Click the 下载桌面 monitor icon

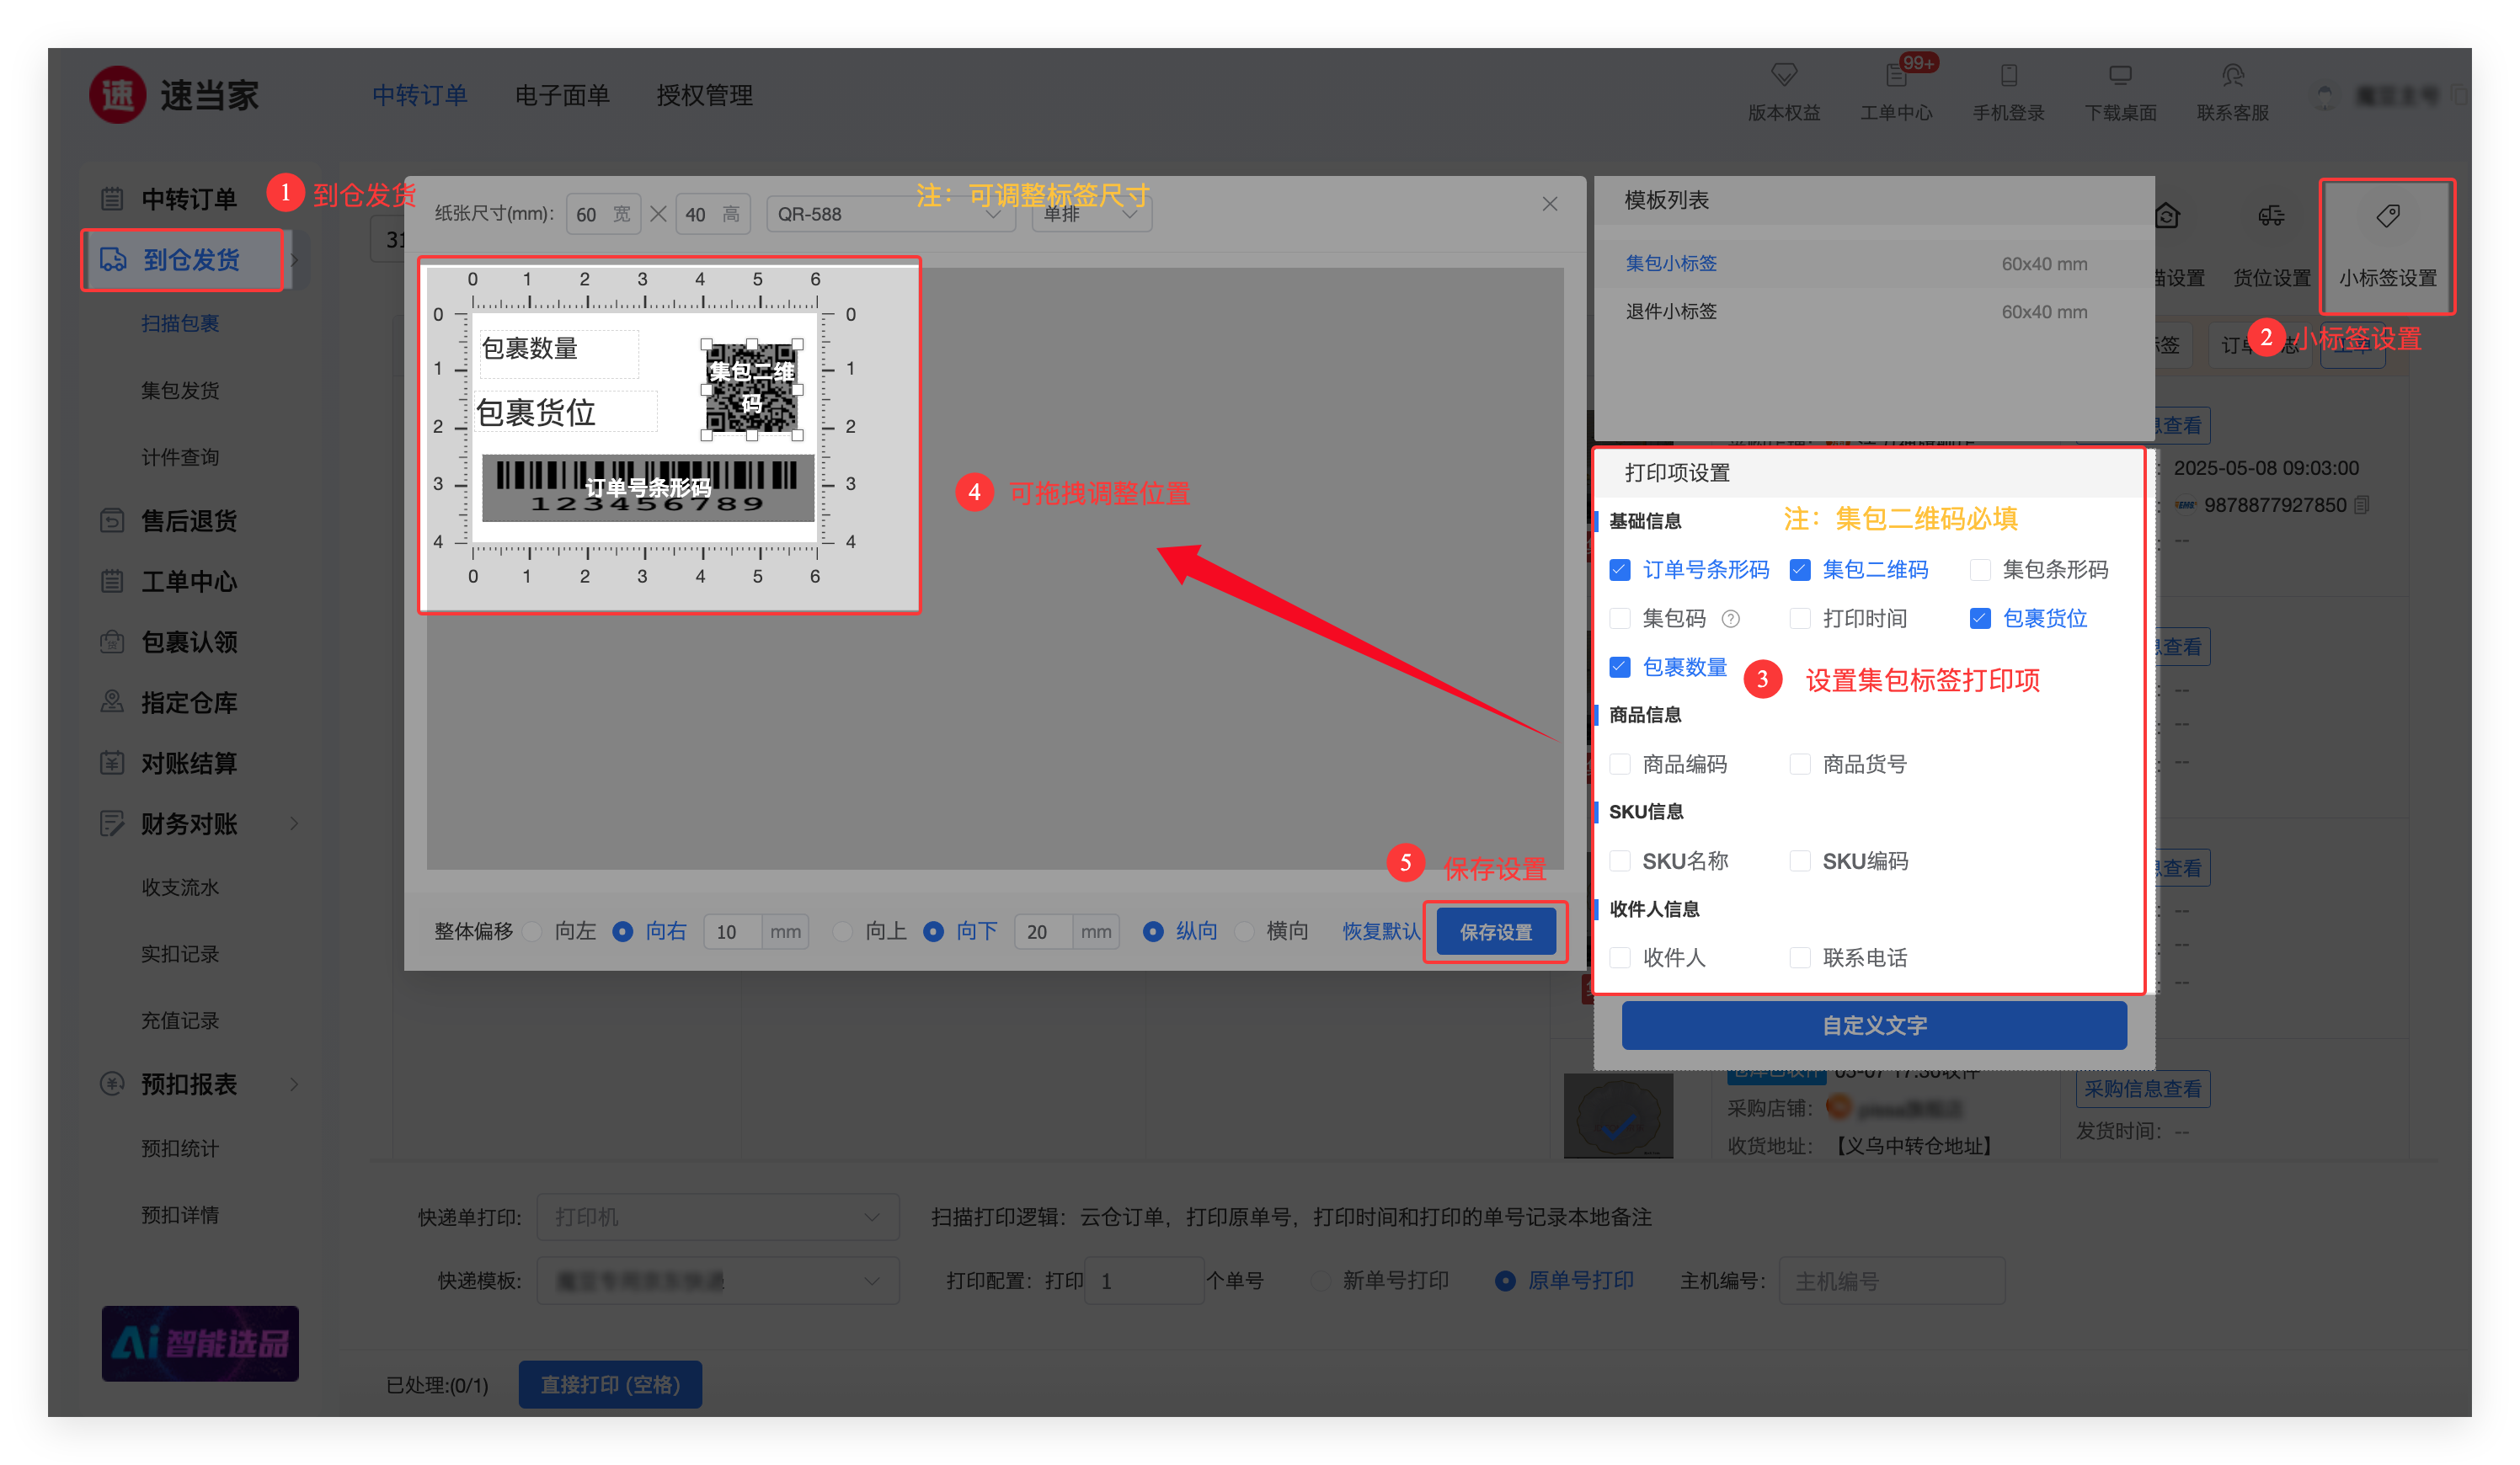(x=2120, y=76)
